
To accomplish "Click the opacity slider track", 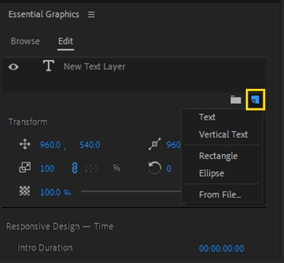I will click(131, 192).
